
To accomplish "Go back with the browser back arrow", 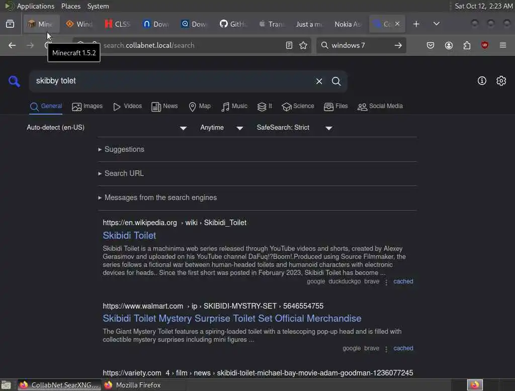I will [12, 45].
